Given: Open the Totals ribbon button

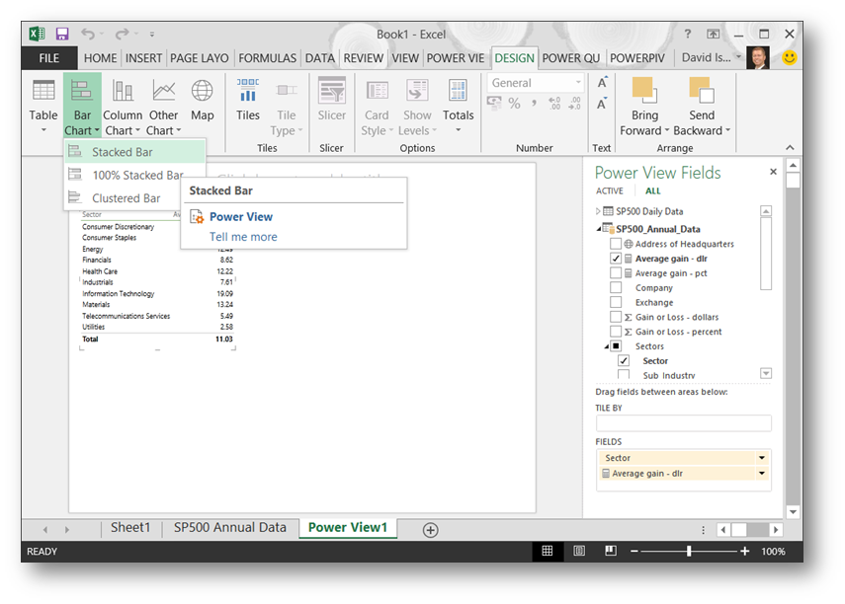Looking at the screenshot, I should pos(458,107).
